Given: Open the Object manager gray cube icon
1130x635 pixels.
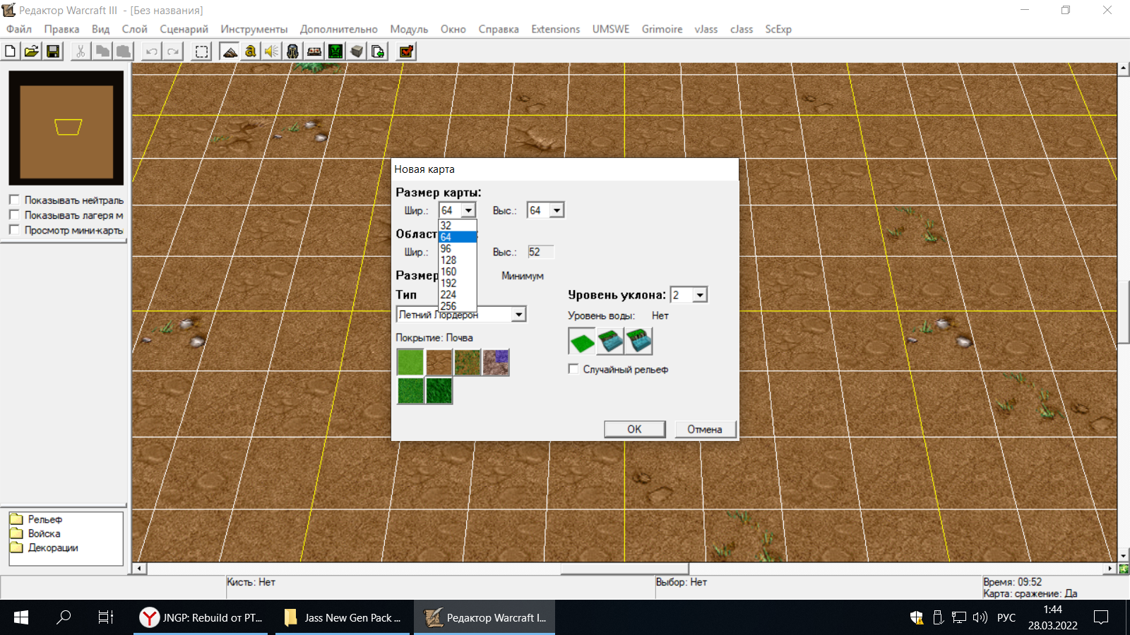Looking at the screenshot, I should click(x=357, y=52).
